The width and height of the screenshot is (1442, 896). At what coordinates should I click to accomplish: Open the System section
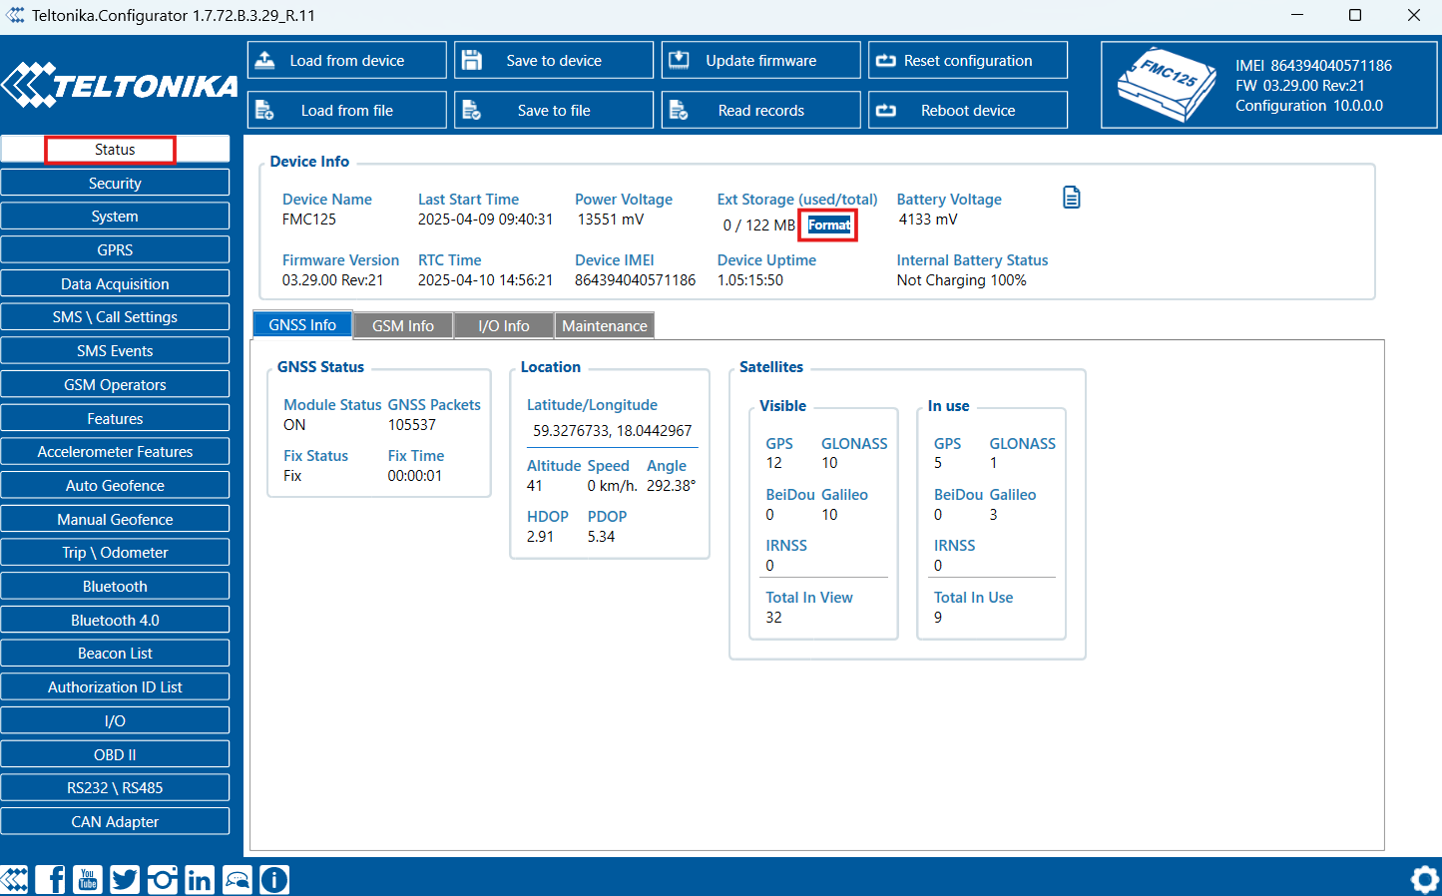(x=115, y=217)
